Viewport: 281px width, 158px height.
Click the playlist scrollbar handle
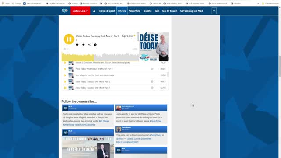(x=168, y=74)
